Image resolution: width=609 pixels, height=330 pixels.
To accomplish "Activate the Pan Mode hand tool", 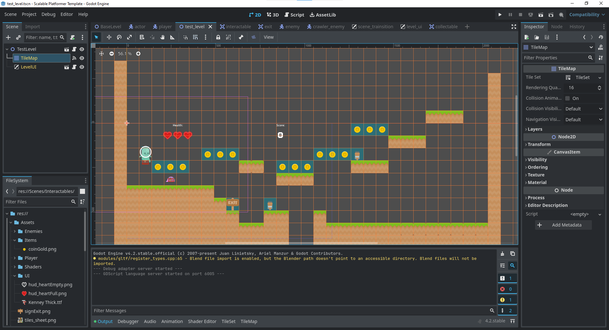I will (x=162, y=37).
